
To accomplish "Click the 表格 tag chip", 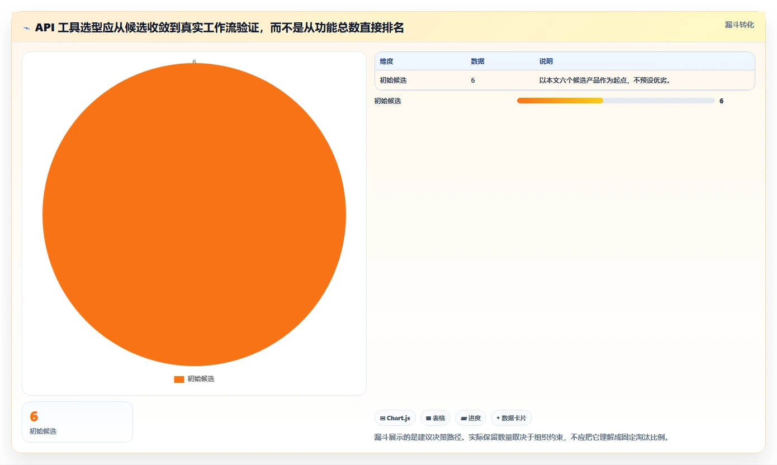I will [x=435, y=418].
